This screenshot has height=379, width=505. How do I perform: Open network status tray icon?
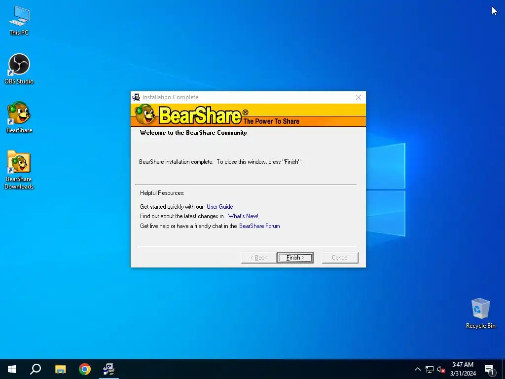pyautogui.click(x=430, y=369)
